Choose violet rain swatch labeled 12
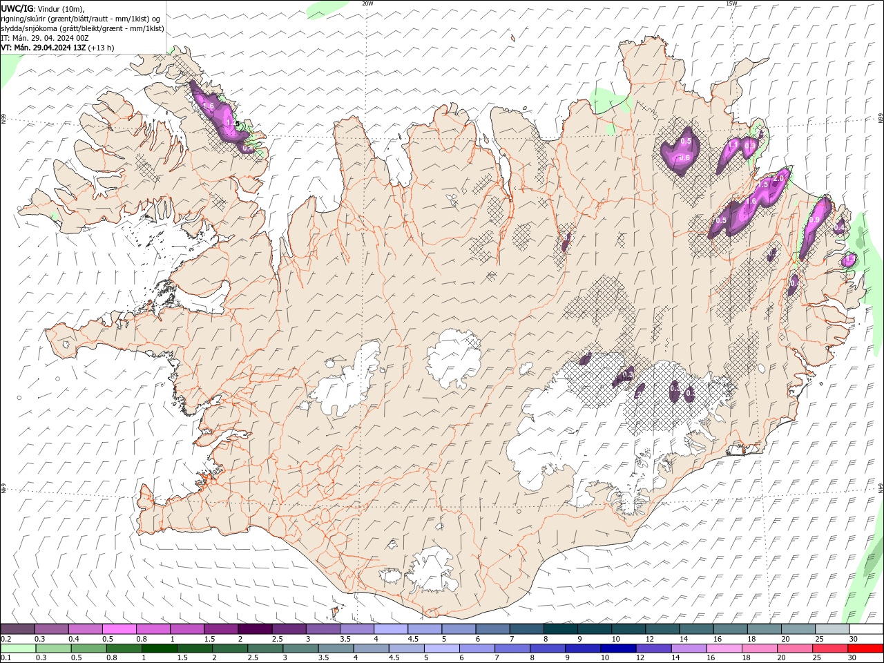The width and height of the screenshot is (884, 663). click(x=653, y=648)
